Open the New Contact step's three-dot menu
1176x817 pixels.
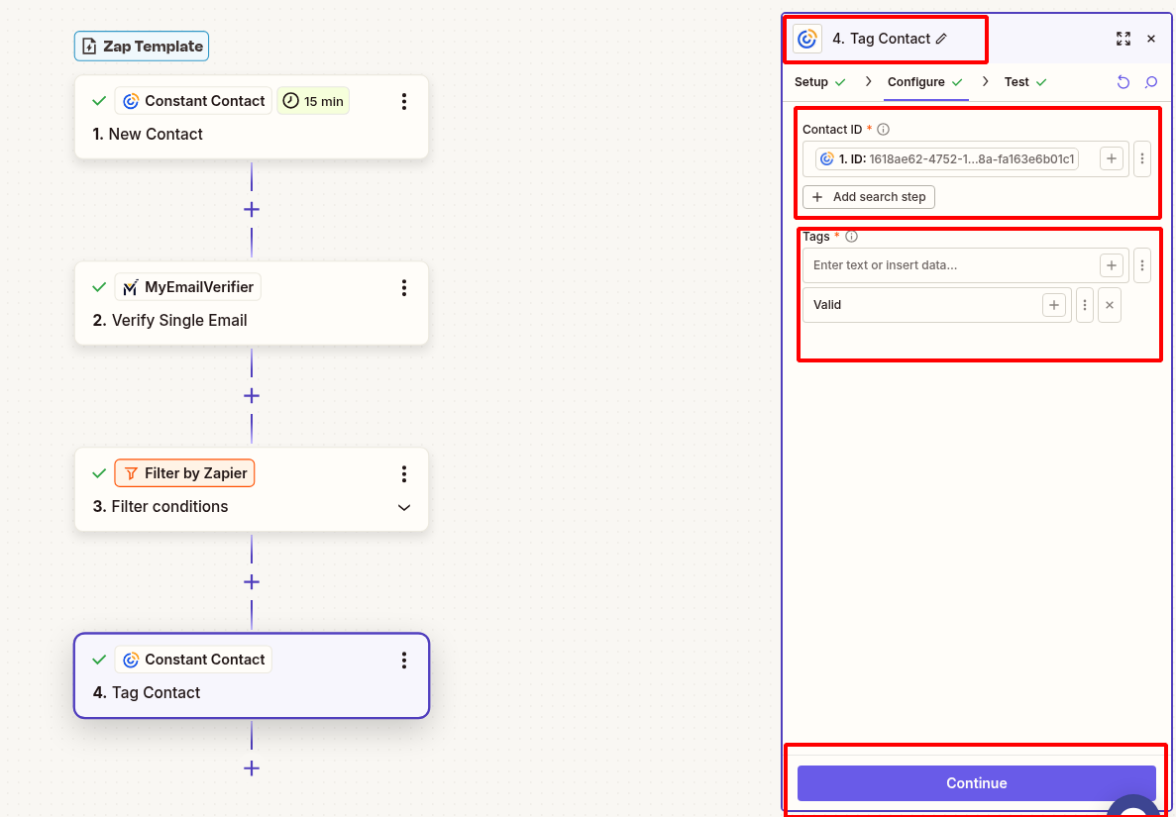coord(403,101)
